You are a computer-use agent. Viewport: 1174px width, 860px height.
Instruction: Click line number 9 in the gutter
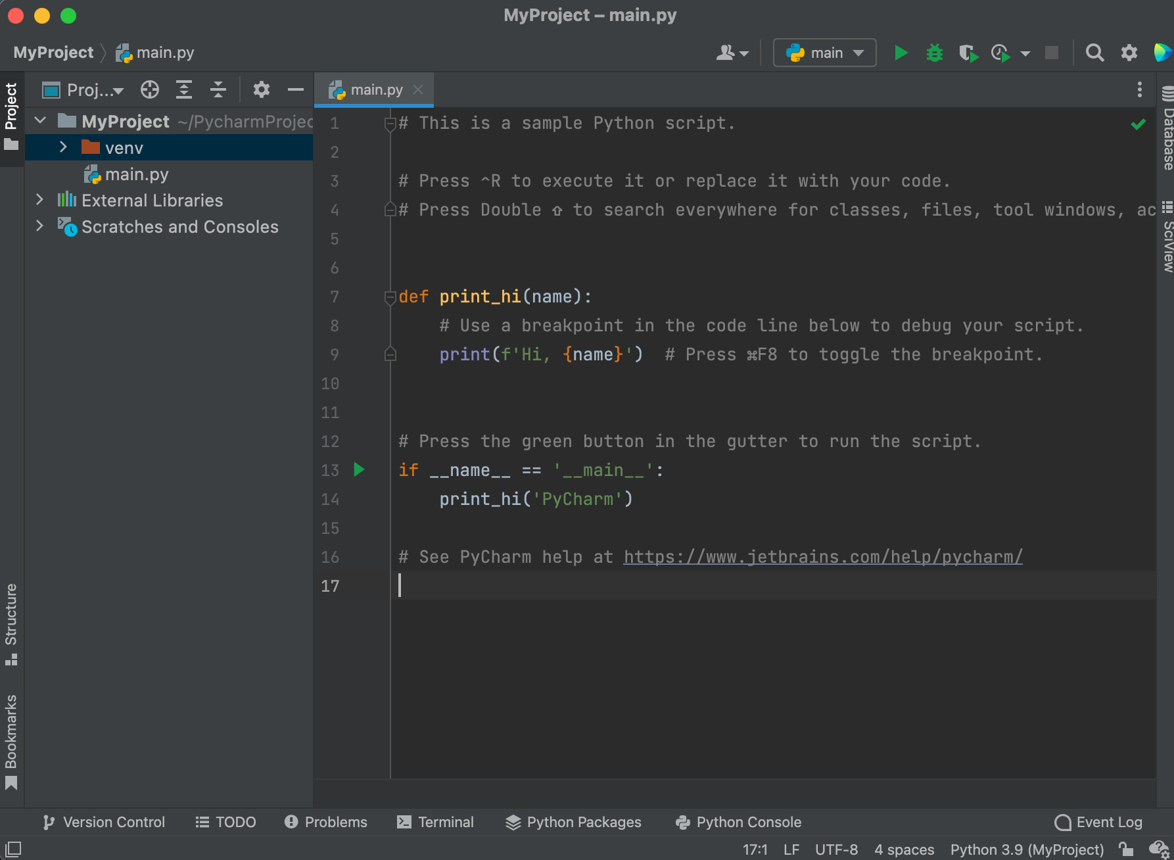coord(335,354)
